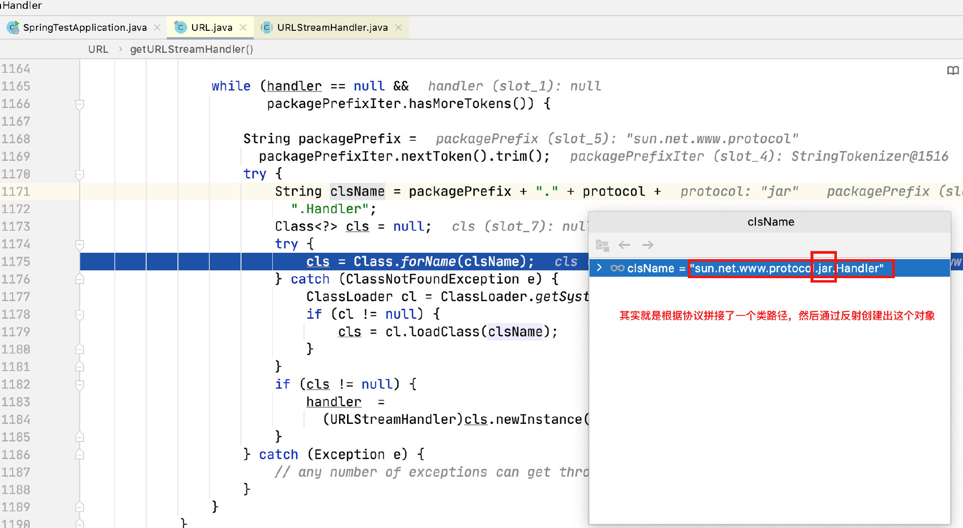This screenshot has width=963, height=528.
Task: Click the while keyword on line 1165
Action: click(231, 86)
